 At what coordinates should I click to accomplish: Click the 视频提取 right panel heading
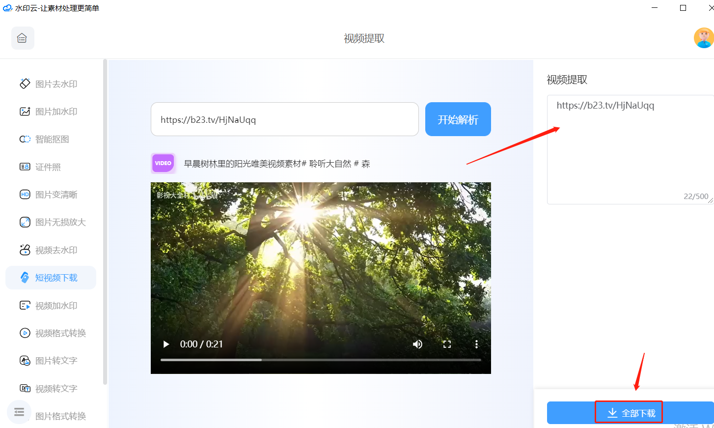567,80
